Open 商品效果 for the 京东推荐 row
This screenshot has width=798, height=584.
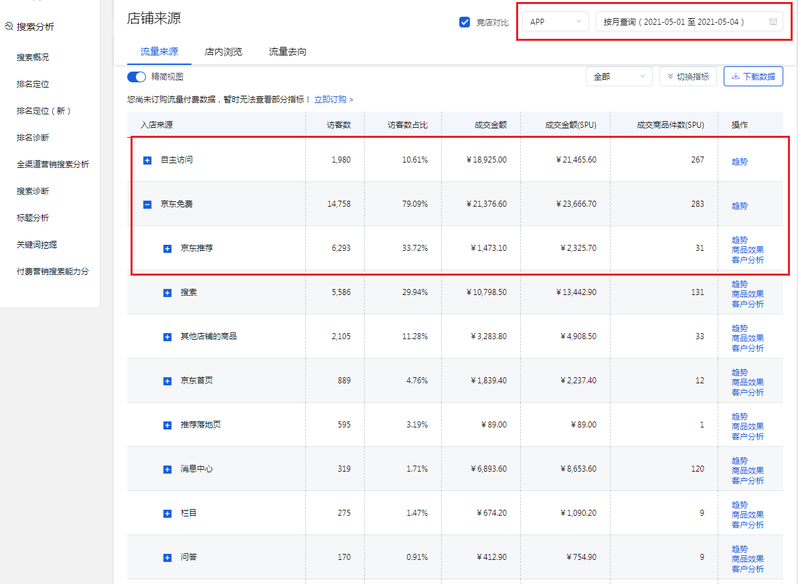[x=748, y=250]
